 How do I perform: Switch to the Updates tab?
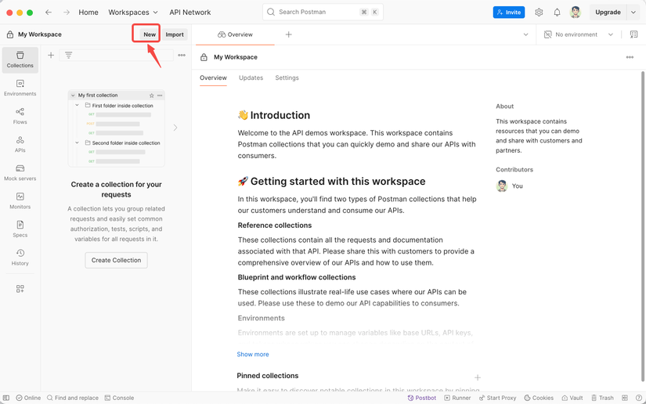[x=251, y=78]
